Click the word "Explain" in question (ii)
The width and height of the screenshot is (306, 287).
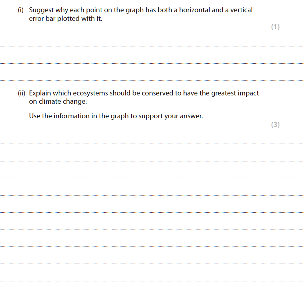point(40,93)
